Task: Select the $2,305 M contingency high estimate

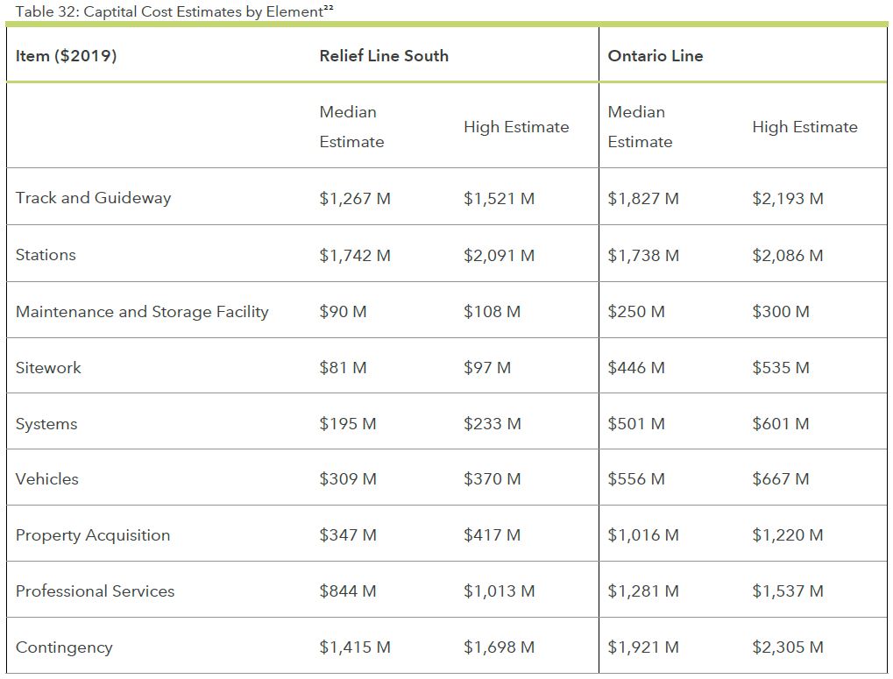Action: 787,647
